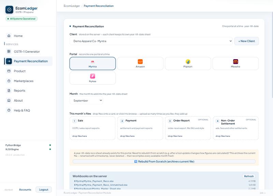Click the EcomLedger logo icon
This screenshot has height=196, width=273.
coord(9,10)
